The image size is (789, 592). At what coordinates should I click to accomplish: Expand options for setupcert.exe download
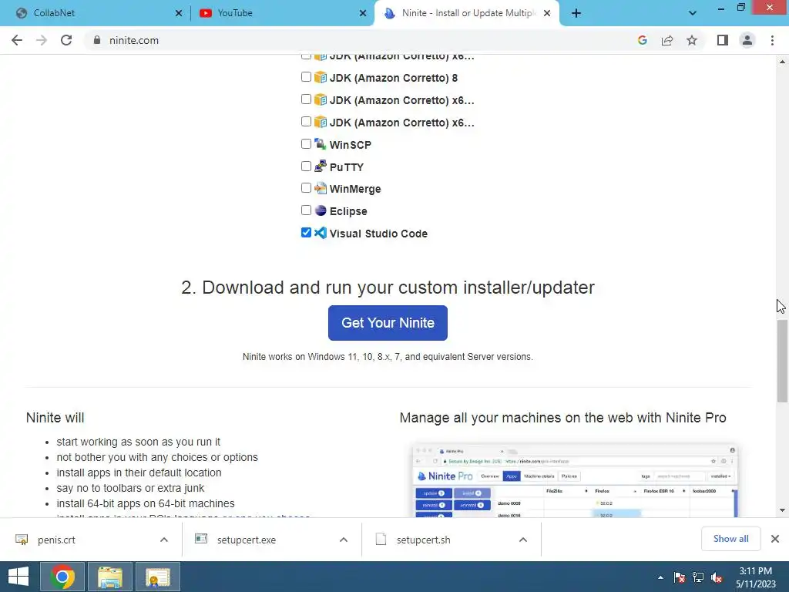coord(344,540)
